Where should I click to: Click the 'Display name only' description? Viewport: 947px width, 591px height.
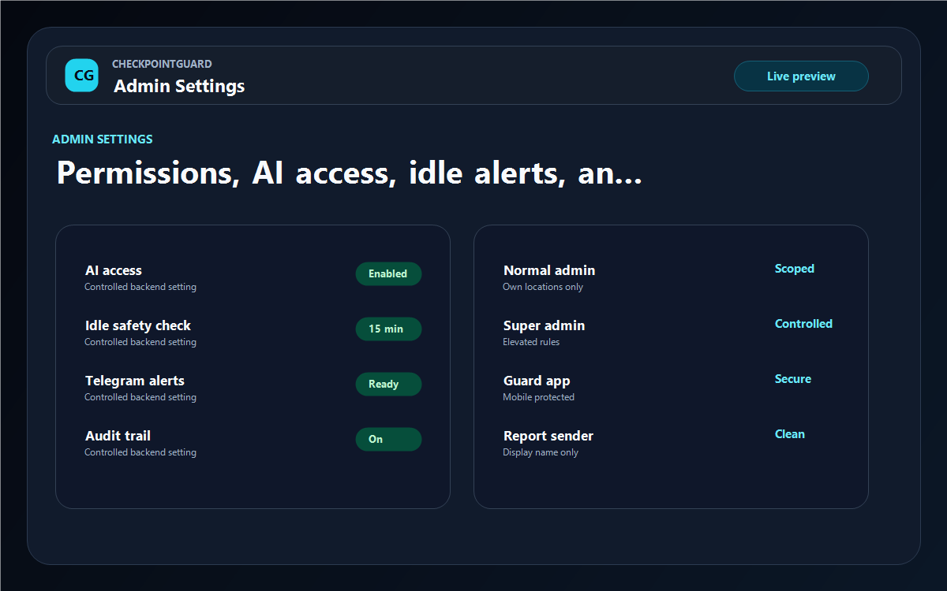(x=541, y=452)
